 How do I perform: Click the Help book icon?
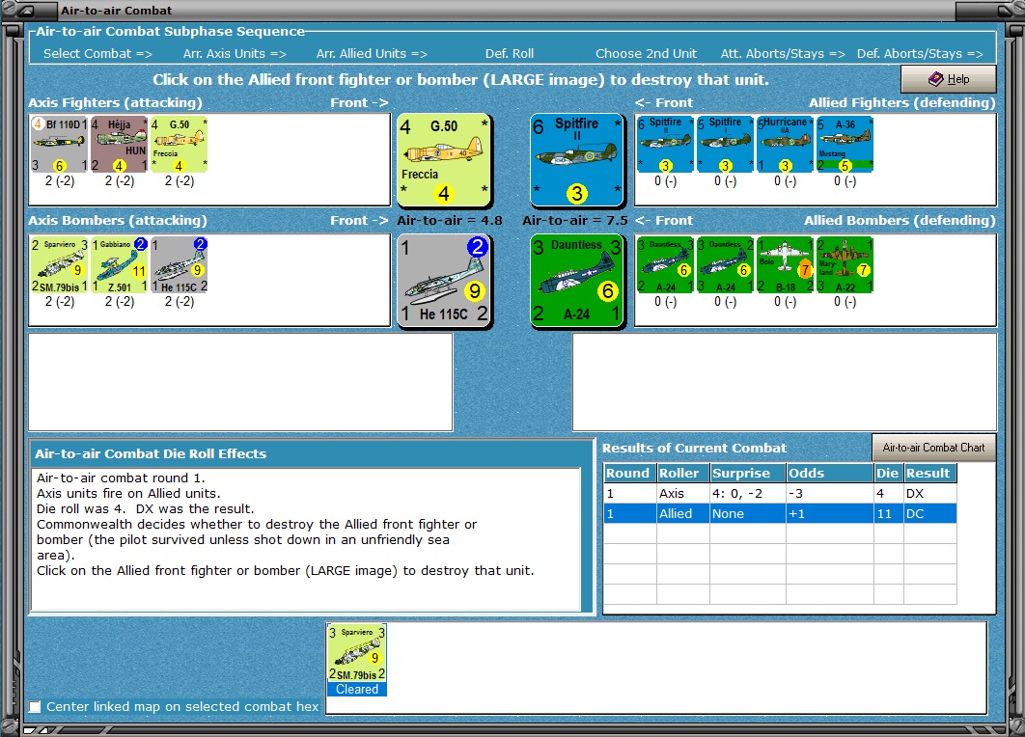click(936, 79)
